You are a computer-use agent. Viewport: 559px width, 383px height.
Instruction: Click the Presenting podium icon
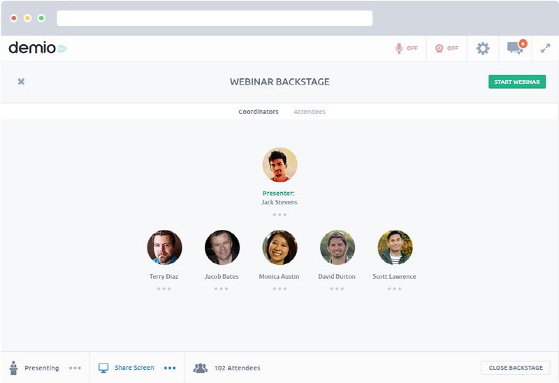(13, 368)
